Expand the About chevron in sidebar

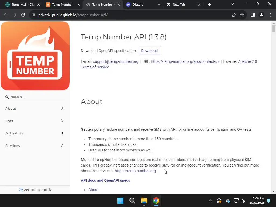click(62, 108)
